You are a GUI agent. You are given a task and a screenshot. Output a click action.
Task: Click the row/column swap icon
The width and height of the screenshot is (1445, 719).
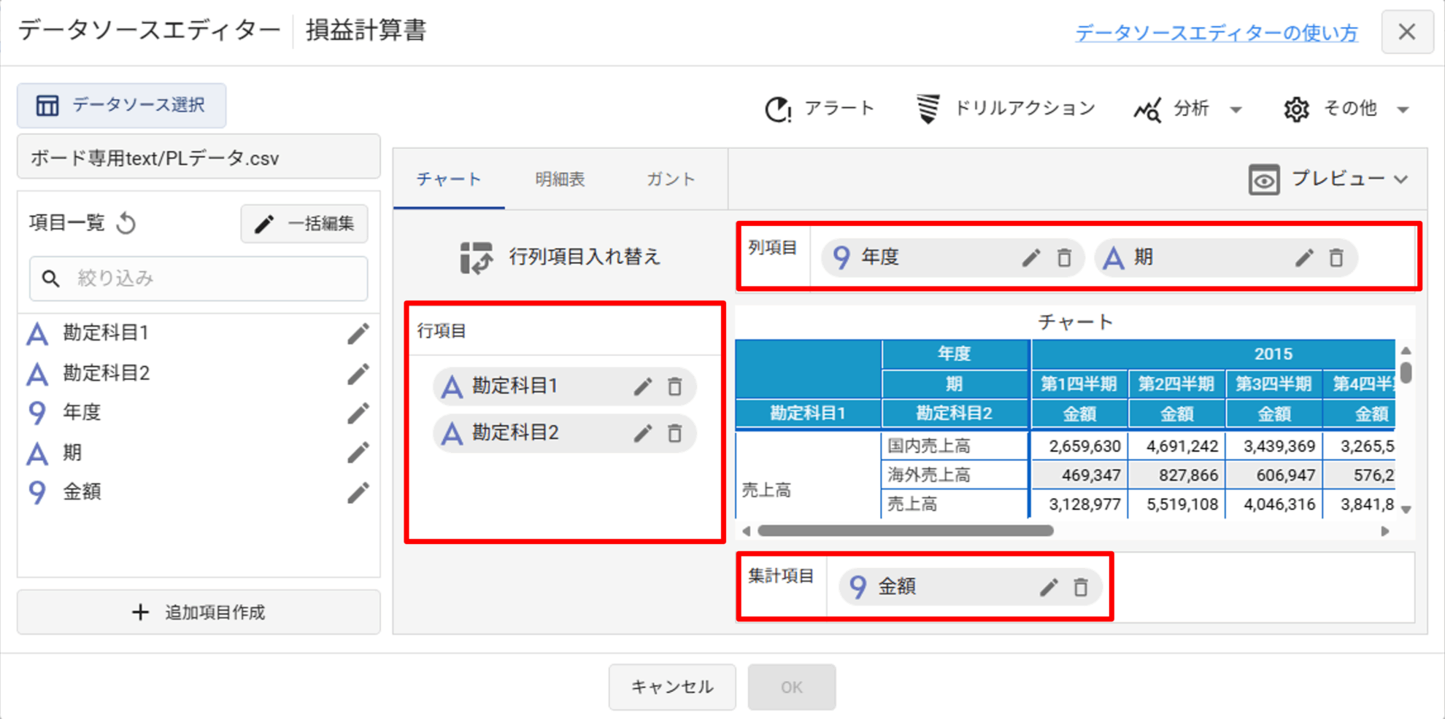pyautogui.click(x=477, y=257)
